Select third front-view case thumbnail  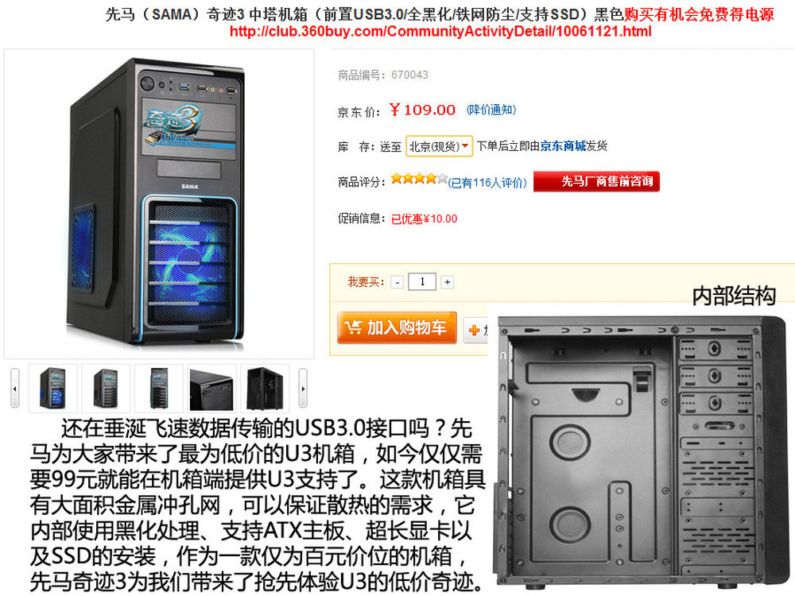tap(159, 389)
